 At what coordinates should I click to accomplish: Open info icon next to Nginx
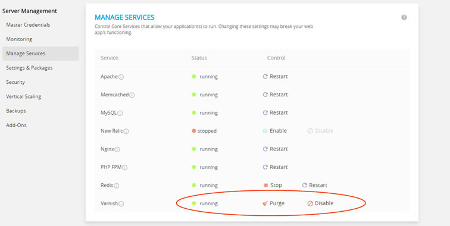coord(117,149)
